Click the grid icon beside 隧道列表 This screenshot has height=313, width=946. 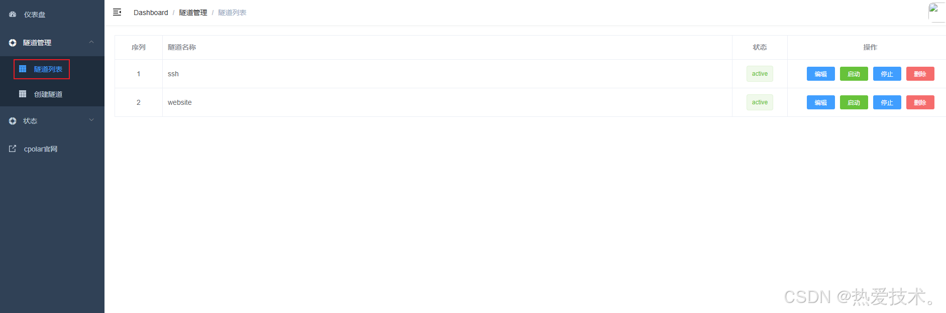pyautogui.click(x=23, y=69)
